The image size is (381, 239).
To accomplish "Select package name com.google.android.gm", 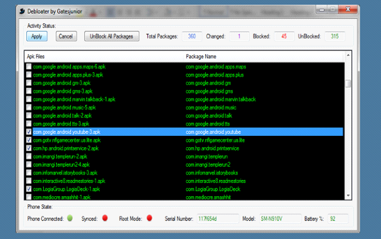I will pyautogui.click(x=208, y=83).
